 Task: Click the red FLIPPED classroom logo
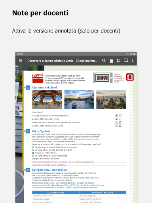click(x=38, y=79)
